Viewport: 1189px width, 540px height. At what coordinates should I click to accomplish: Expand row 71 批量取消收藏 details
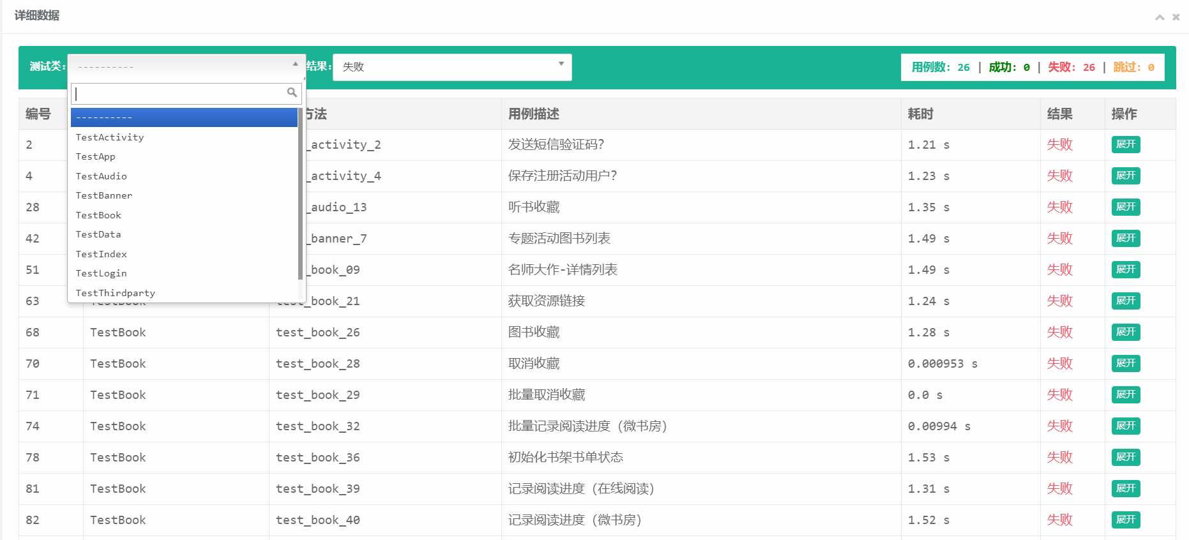(1126, 394)
